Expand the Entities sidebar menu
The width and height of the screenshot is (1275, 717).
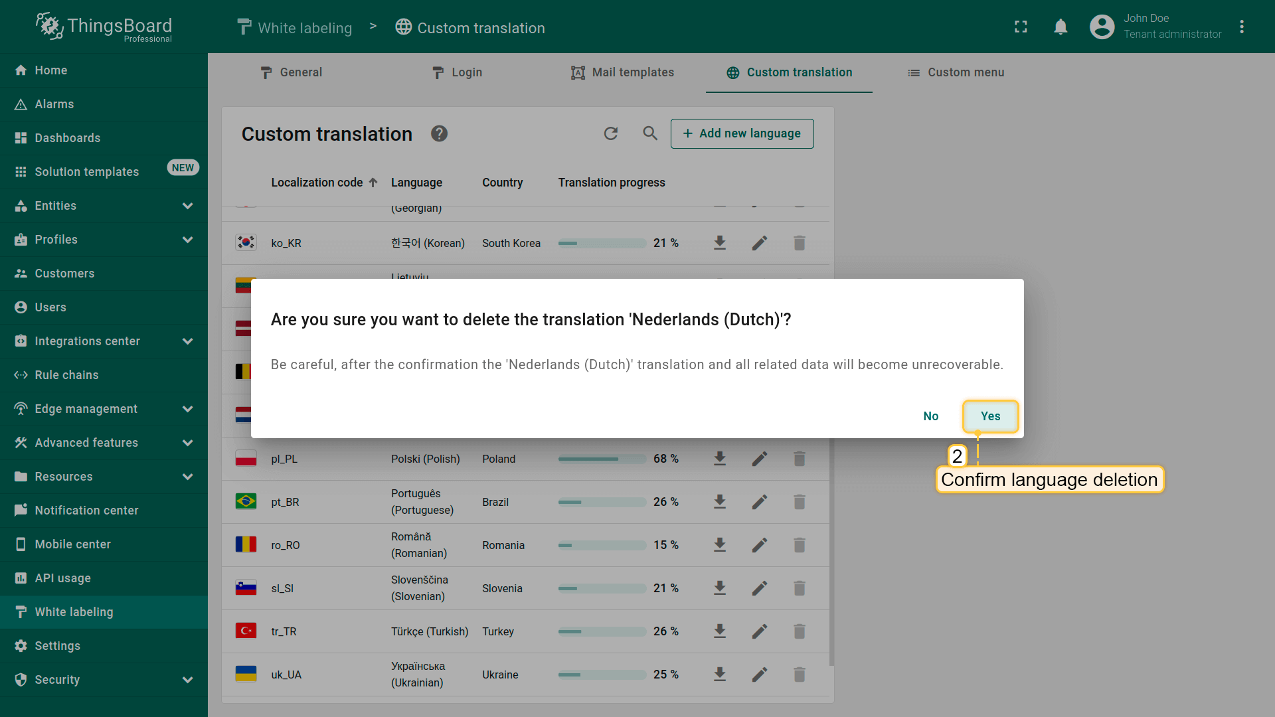[187, 206]
